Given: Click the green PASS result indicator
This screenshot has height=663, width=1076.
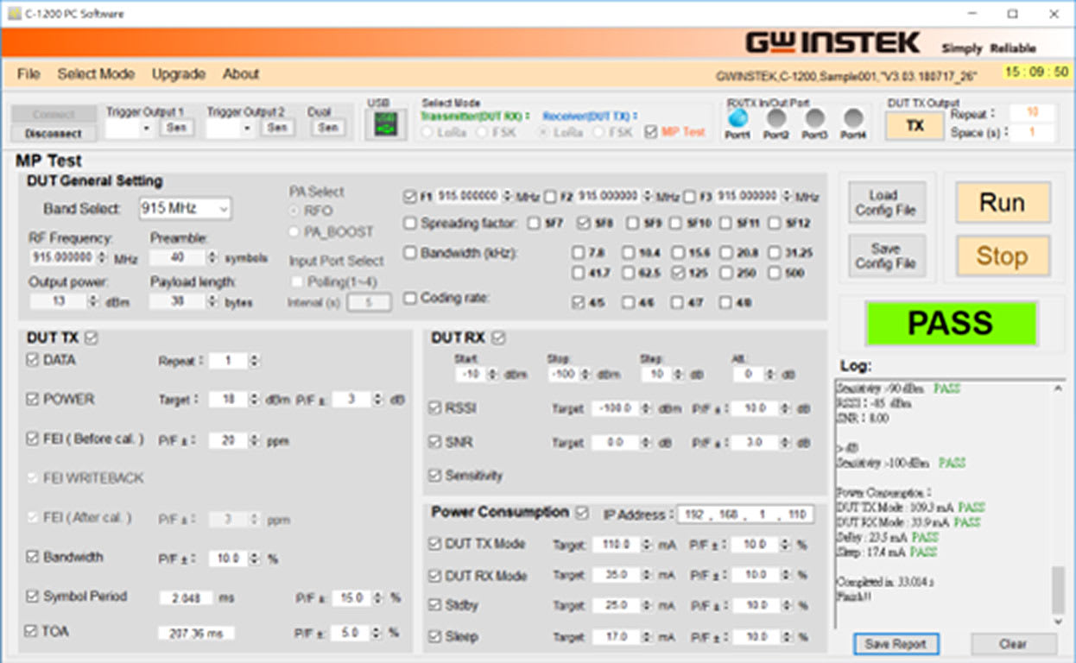Looking at the screenshot, I should [950, 323].
